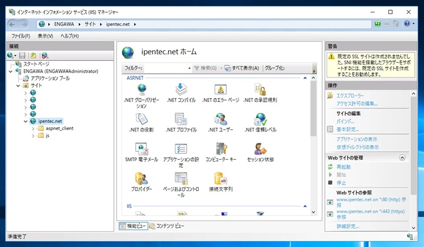The height and width of the screenshot is (247, 424).
Task: Expand the aspnet_client folder node
Action: coord(33,129)
